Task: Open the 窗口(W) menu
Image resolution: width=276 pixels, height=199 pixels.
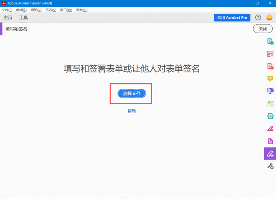Action: pos(66,10)
